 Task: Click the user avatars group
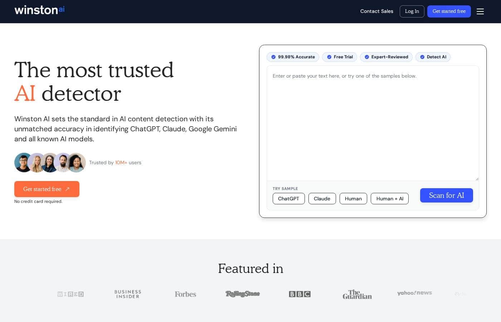[x=50, y=162]
